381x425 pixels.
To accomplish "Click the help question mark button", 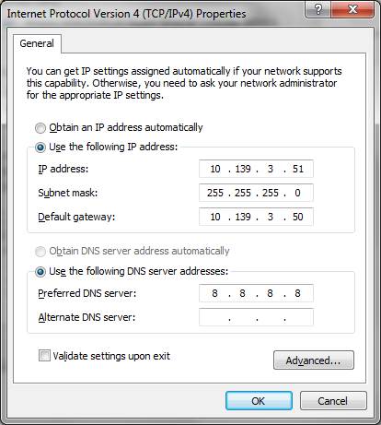I will coord(317,9).
